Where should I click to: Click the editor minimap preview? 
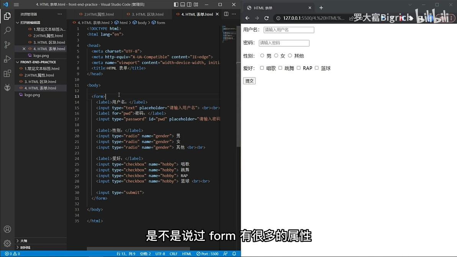pos(229,34)
